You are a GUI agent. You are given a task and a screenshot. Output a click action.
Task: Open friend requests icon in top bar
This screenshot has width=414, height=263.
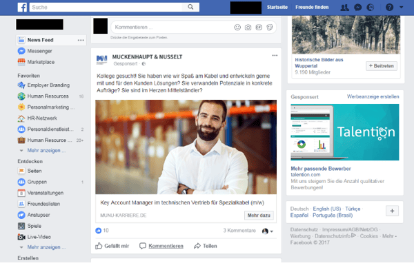click(344, 8)
